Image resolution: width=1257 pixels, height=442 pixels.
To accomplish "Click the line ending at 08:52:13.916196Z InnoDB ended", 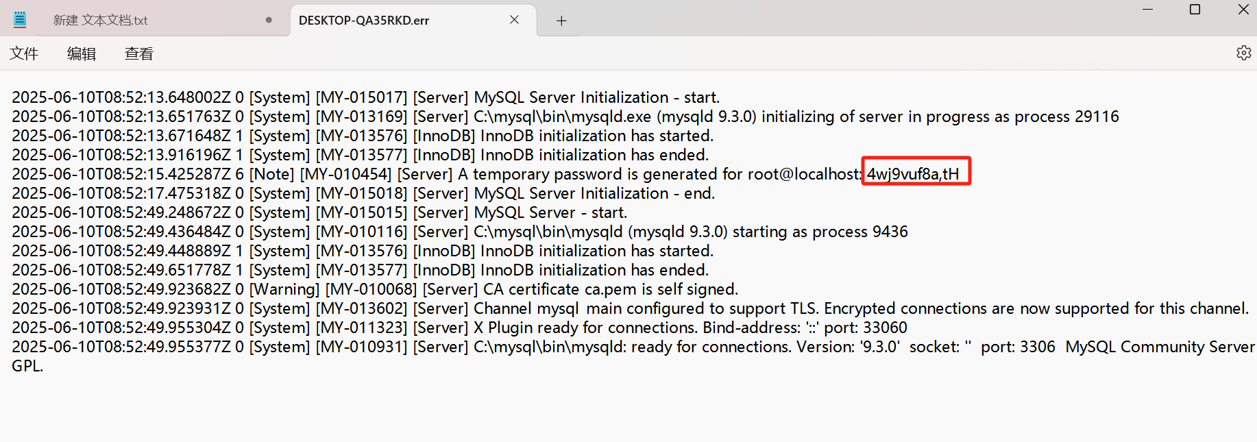I will [361, 155].
